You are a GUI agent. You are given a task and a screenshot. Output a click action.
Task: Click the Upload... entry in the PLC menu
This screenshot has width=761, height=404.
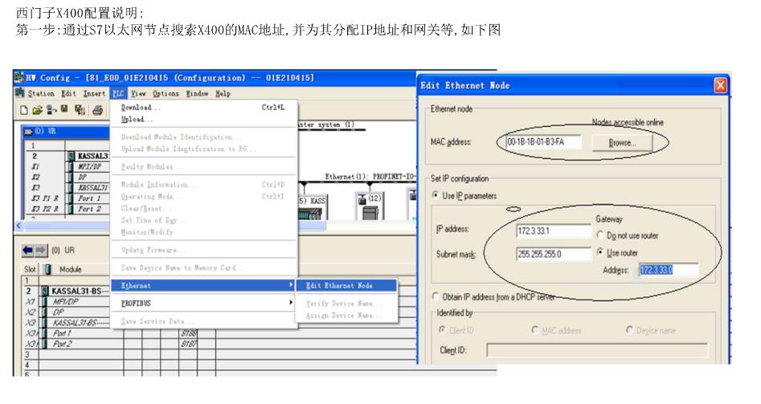[136, 118]
